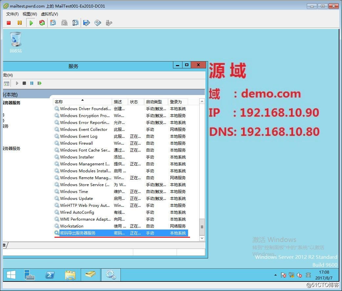
Task: Select Windows Store Service row
Action: coord(120,184)
